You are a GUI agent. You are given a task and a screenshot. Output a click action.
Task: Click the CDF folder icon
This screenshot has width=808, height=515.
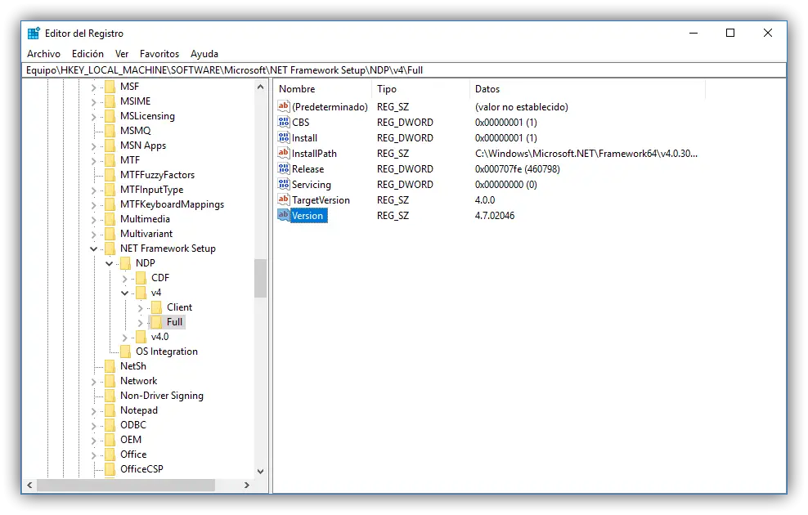coord(141,278)
